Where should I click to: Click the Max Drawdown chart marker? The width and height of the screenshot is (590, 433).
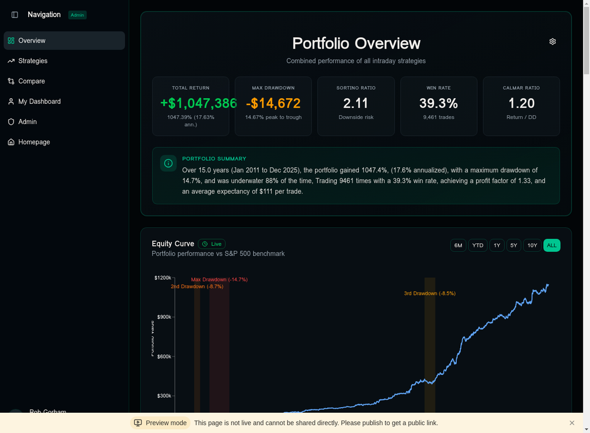click(219, 280)
